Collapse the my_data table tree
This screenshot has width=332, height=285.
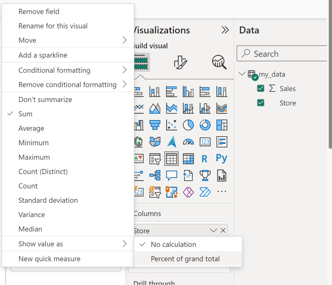(x=242, y=74)
